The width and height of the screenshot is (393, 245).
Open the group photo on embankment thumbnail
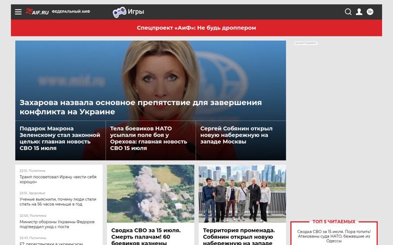242,193
